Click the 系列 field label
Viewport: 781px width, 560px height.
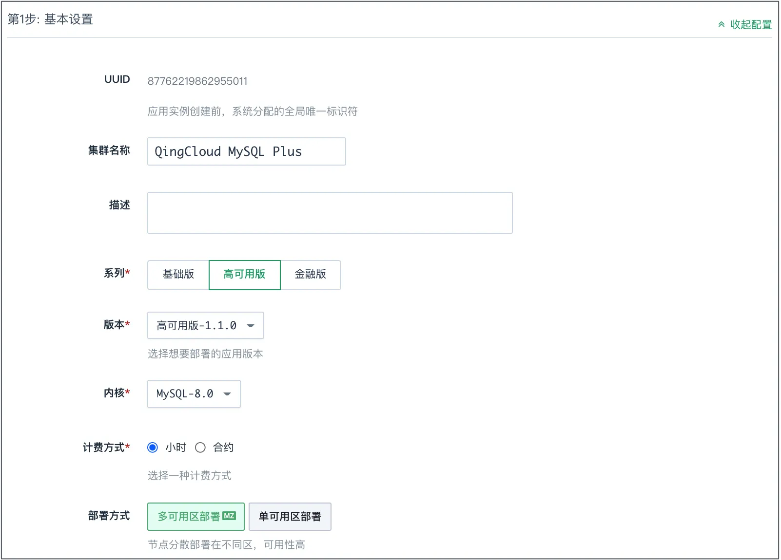click(x=117, y=273)
